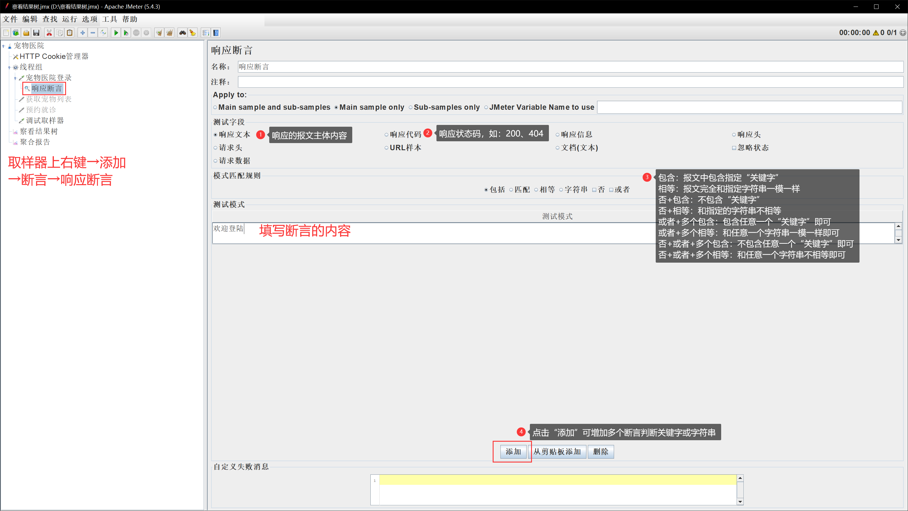Click the Clear all broom icon
This screenshot has width=908, height=511.
coord(170,33)
